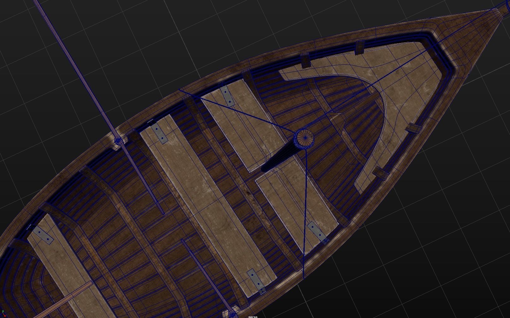The image size is (510, 318).
Task: Select the circular mast base cylinder
Action: point(305,138)
